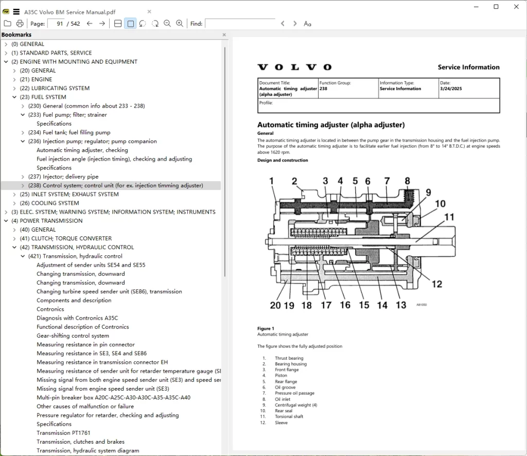
Task: Click the print icon
Action: [x=20, y=24]
